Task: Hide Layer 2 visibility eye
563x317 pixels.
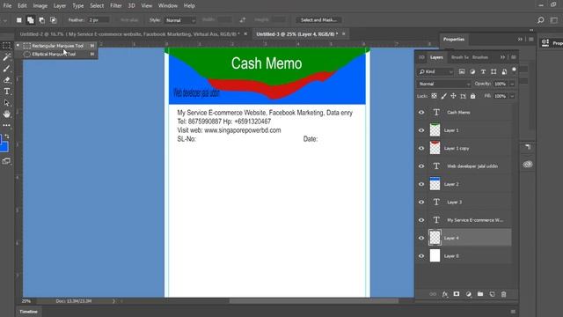Action: (x=421, y=184)
